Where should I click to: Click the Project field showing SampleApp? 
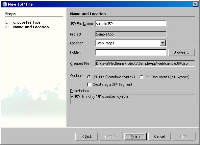pyautogui.click(x=131, y=34)
